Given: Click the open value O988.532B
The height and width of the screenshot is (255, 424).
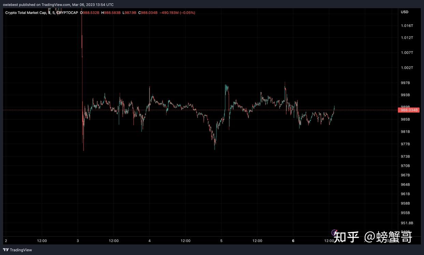Looking at the screenshot, I should (90, 13).
